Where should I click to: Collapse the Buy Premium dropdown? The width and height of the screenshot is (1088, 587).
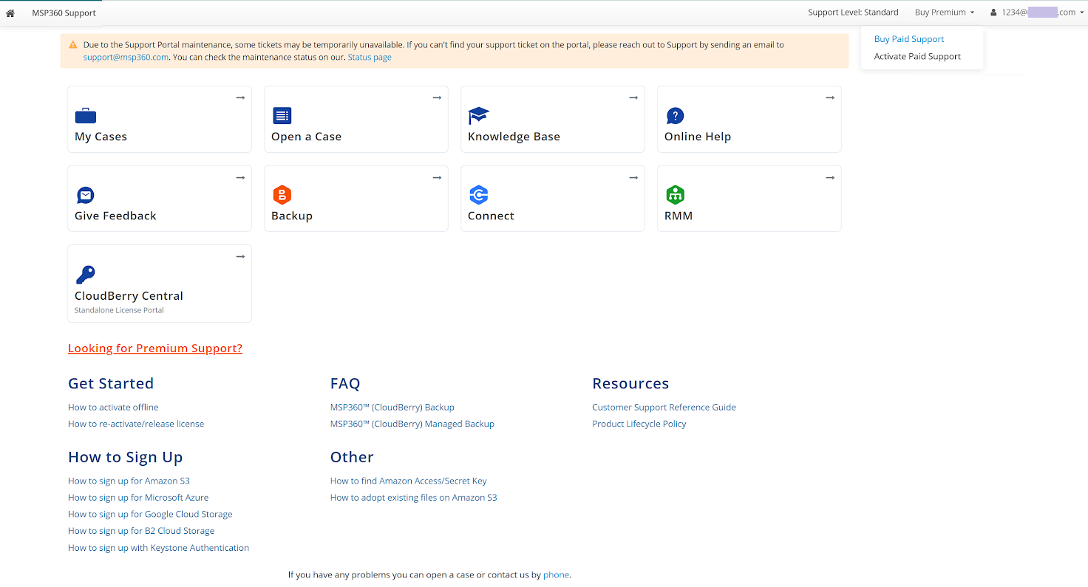[945, 13]
